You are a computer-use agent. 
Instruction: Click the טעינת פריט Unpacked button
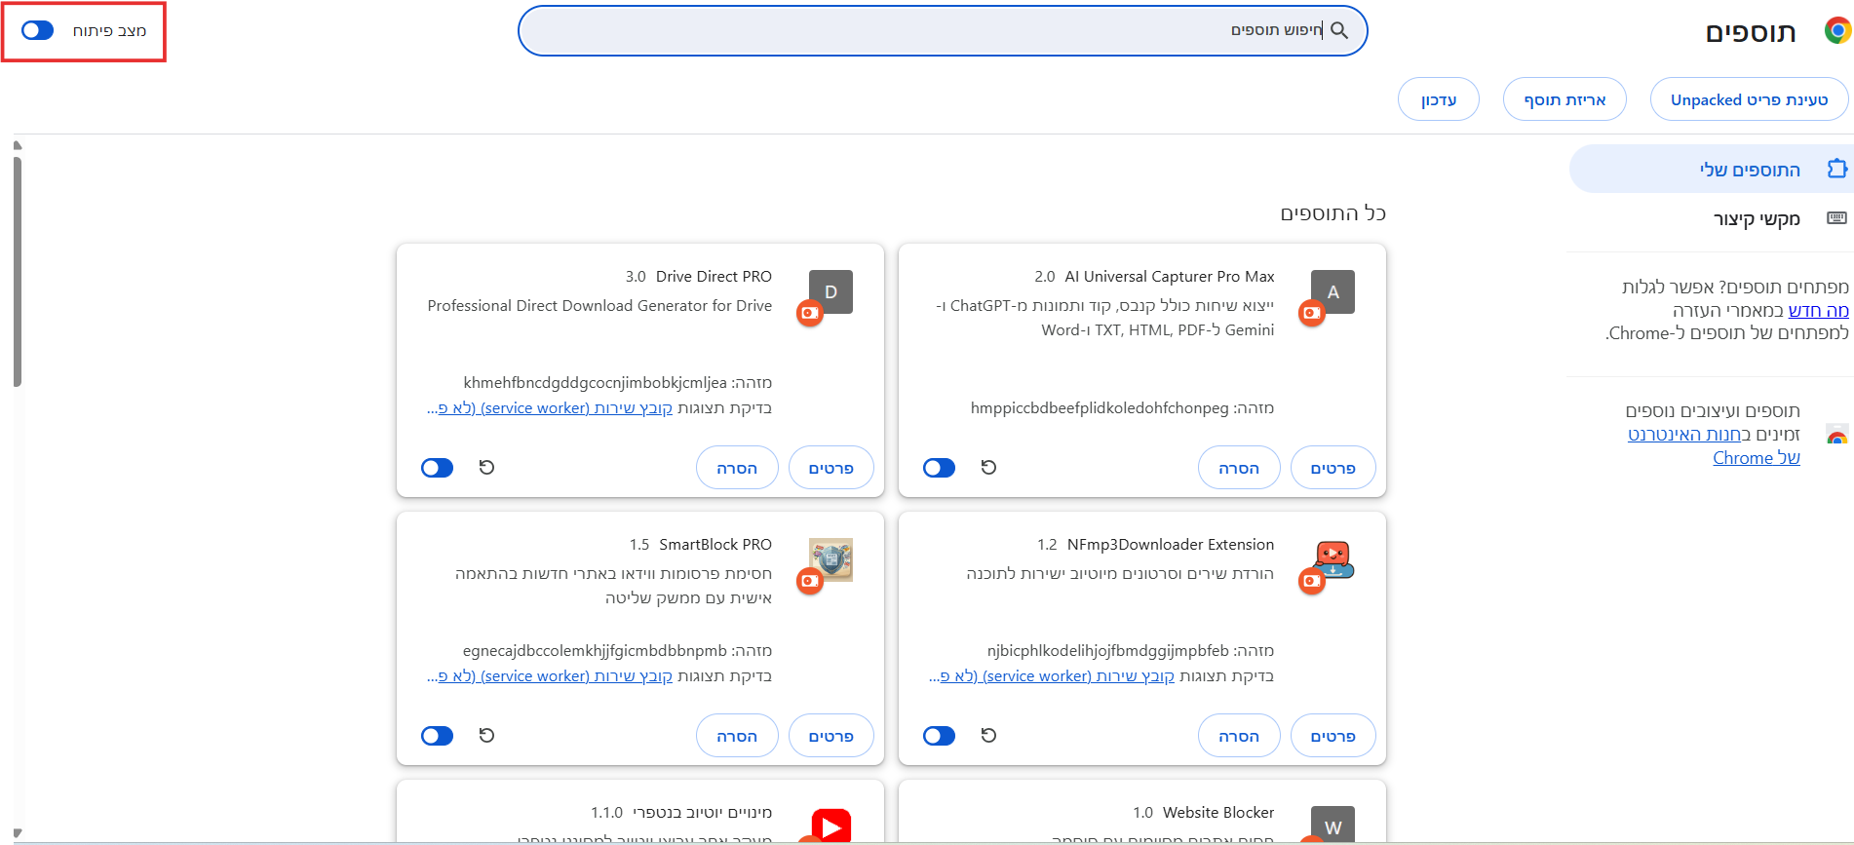click(x=1750, y=99)
